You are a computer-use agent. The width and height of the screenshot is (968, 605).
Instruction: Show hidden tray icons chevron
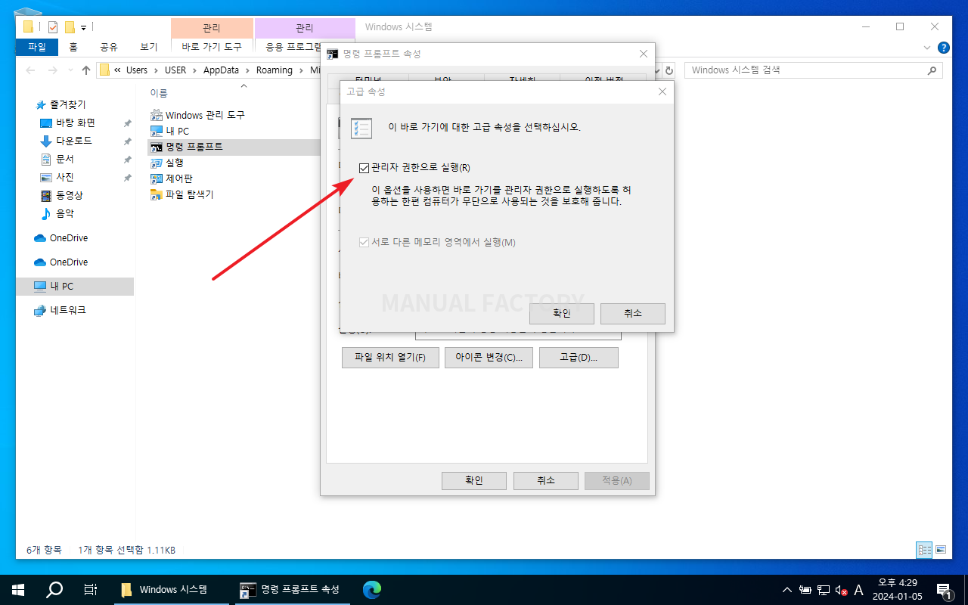point(787,590)
